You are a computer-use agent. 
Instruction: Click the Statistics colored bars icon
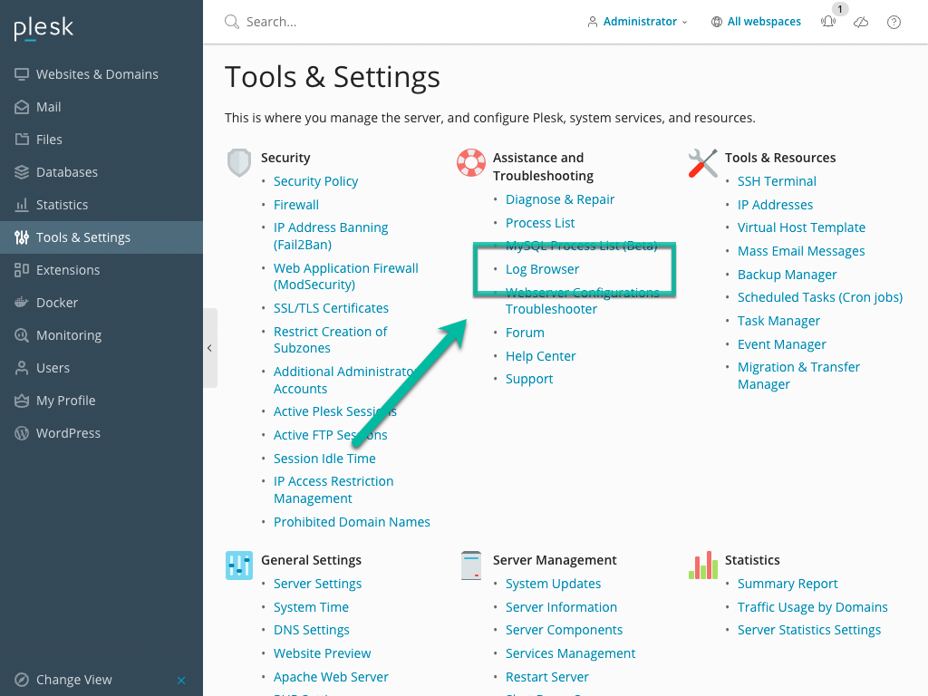(x=703, y=565)
